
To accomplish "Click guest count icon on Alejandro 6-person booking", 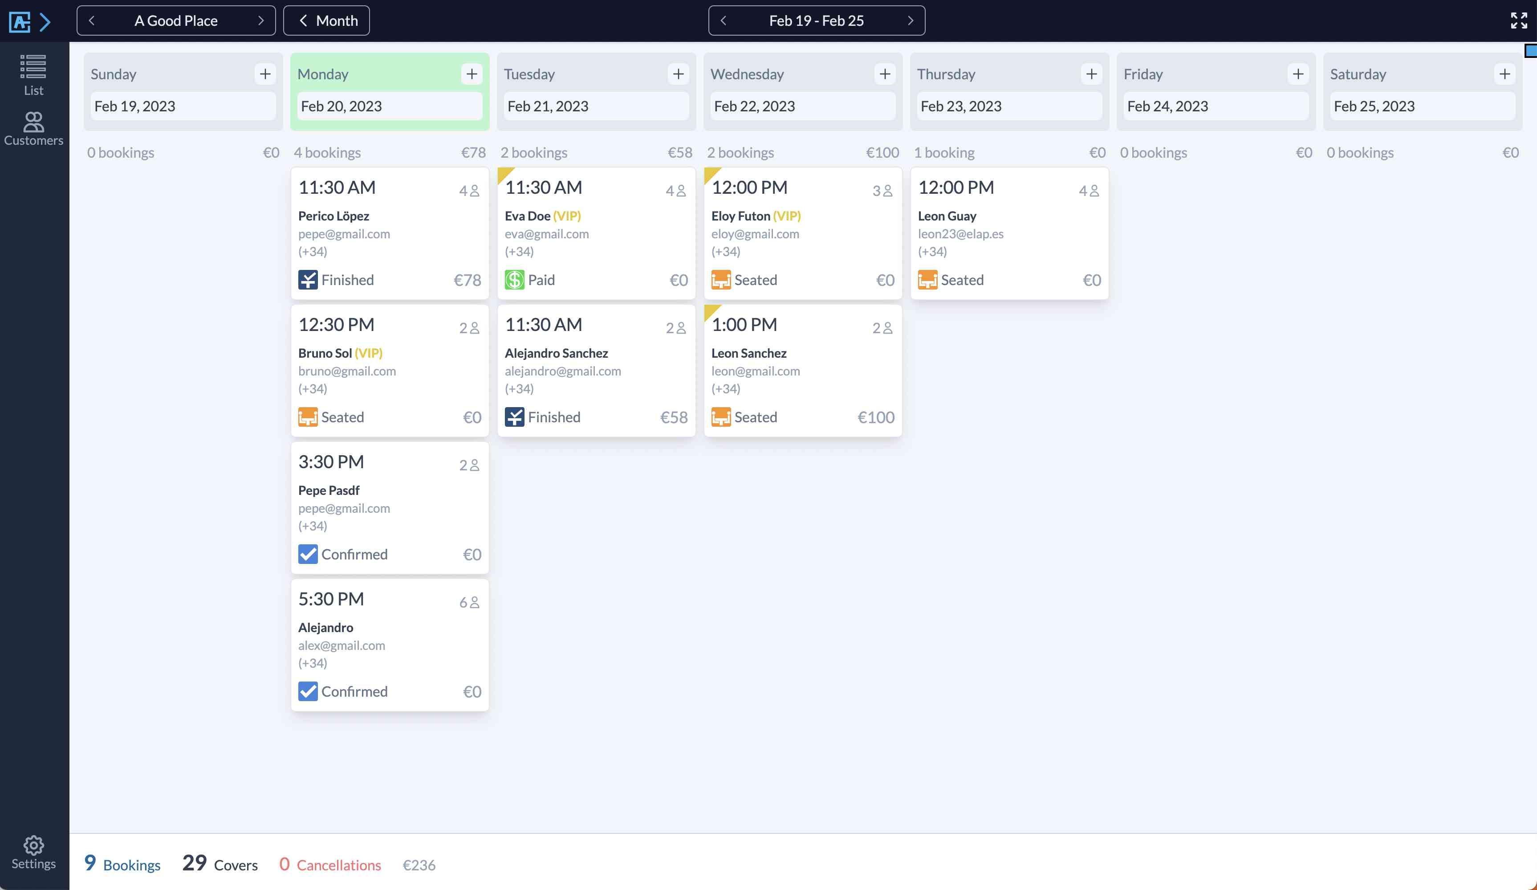I will 475,603.
